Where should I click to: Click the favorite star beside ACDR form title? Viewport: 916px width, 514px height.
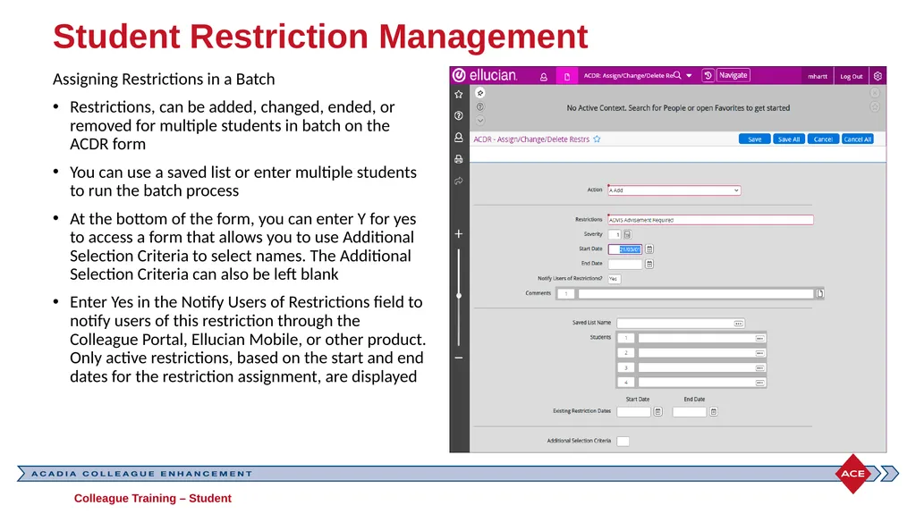click(x=597, y=139)
